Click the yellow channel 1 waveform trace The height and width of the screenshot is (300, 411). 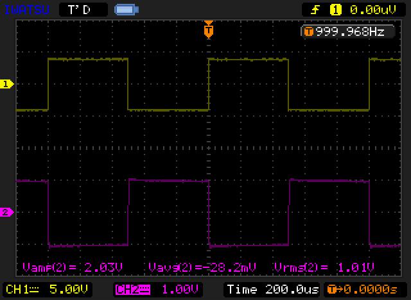point(88,60)
